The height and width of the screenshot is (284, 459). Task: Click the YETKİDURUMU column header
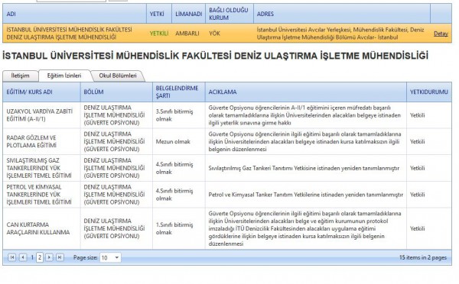pyautogui.click(x=429, y=92)
